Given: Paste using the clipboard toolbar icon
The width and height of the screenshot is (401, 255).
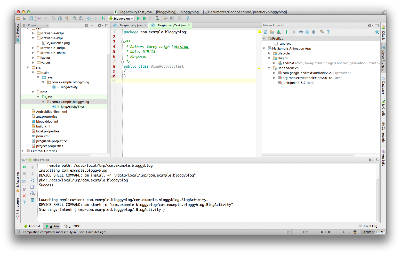Looking at the screenshot, I should [x=67, y=18].
